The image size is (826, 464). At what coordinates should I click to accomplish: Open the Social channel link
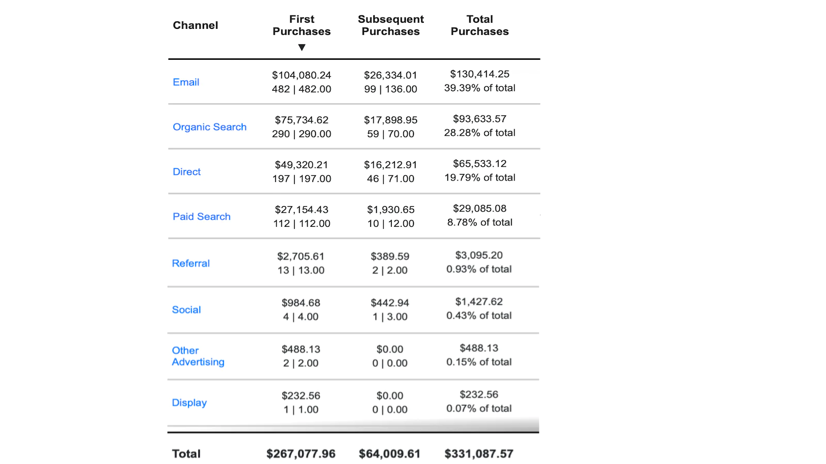tap(186, 309)
